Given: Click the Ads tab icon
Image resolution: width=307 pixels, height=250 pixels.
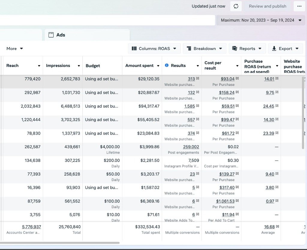Looking at the screenshot, I should tap(51, 35).
